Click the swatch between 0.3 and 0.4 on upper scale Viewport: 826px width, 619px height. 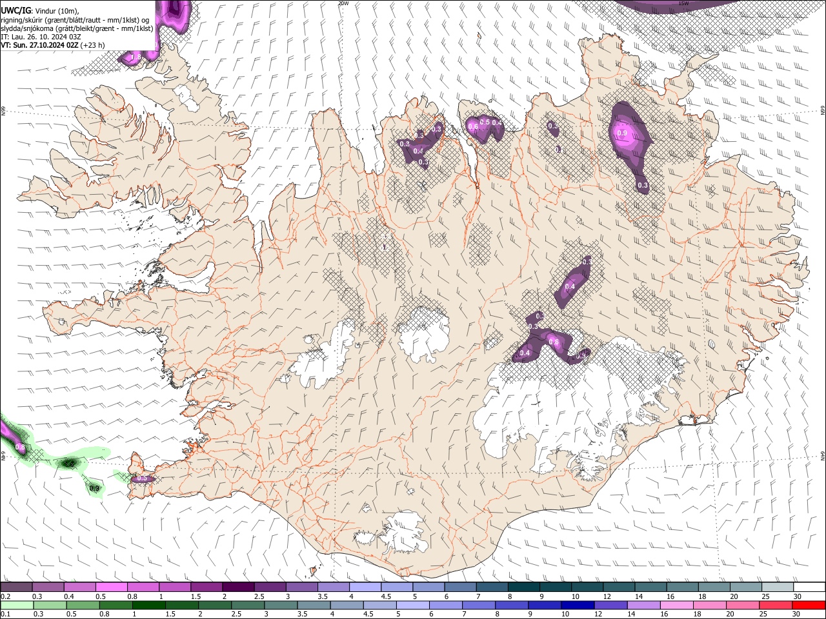[48, 587]
